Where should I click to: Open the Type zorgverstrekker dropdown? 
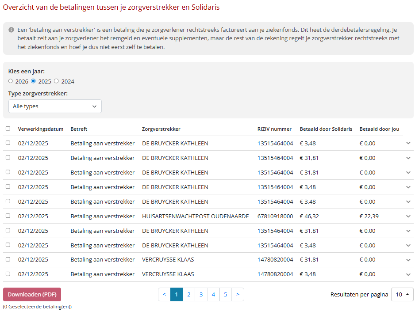click(55, 106)
